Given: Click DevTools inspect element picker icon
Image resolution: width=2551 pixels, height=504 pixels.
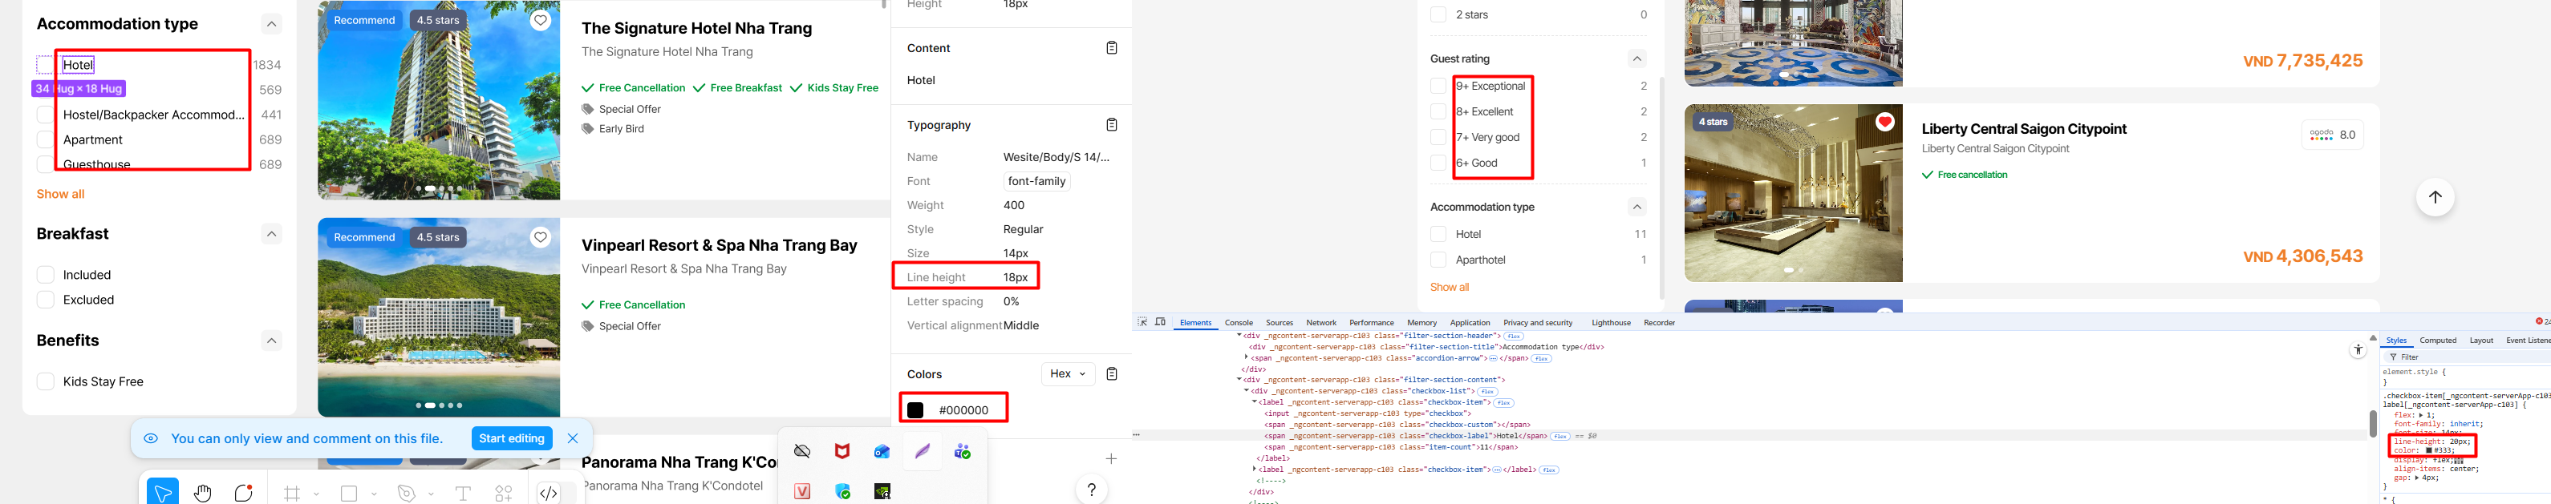Looking at the screenshot, I should (x=1143, y=322).
